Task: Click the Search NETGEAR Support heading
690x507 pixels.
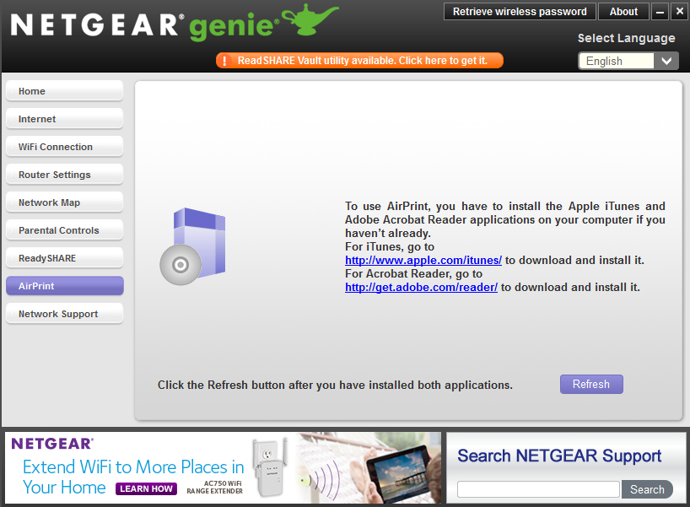Action: (559, 456)
